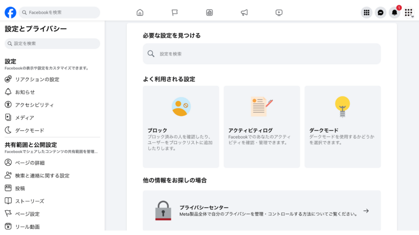Click the ダークモード moon icon
The height and width of the screenshot is (235, 419).
8,130
